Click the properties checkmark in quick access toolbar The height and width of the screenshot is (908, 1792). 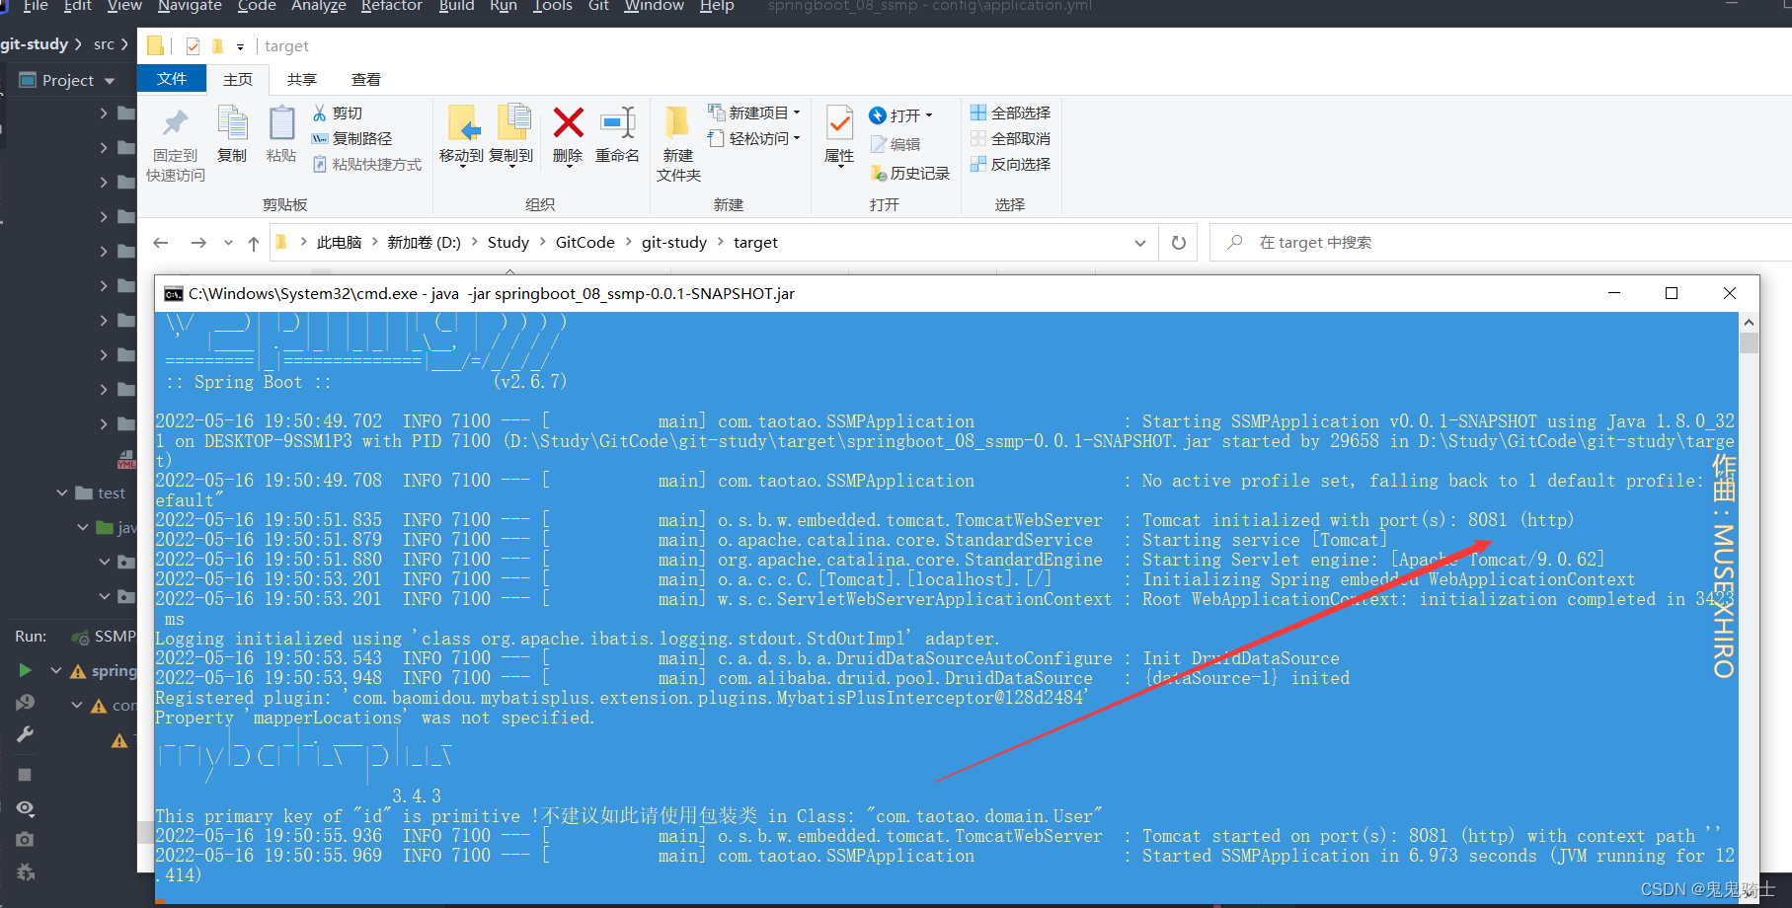[x=193, y=46]
